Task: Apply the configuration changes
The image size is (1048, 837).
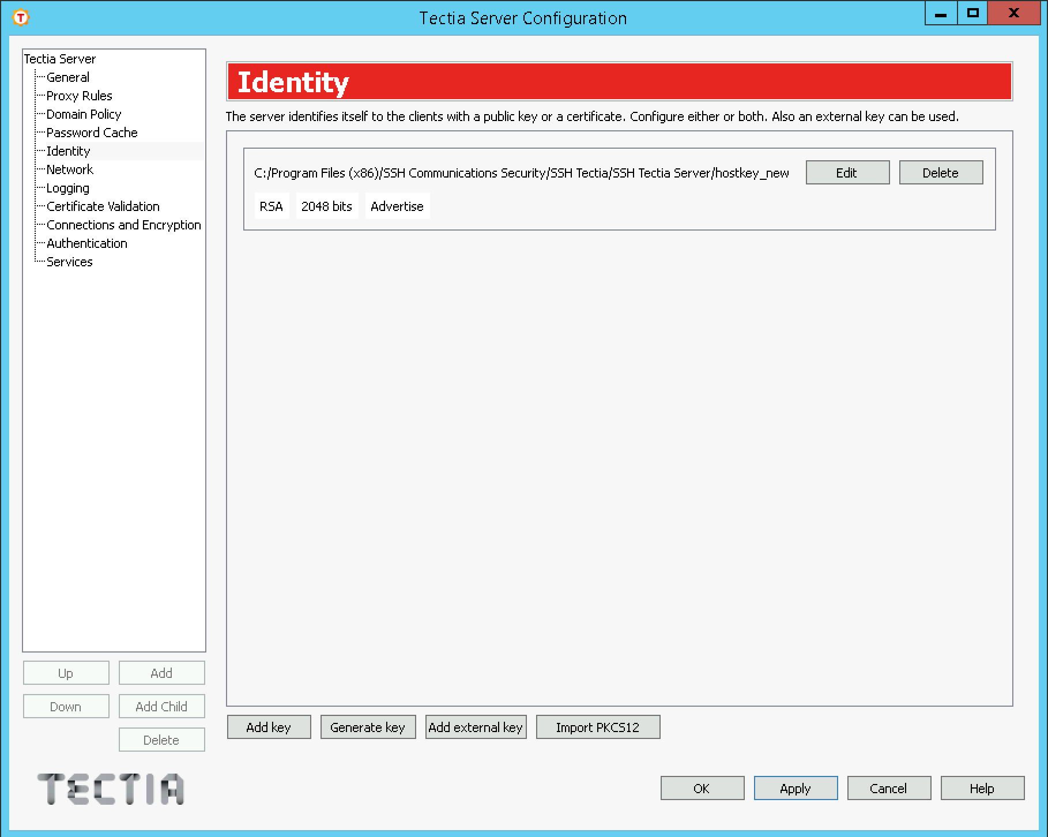Action: (x=795, y=789)
